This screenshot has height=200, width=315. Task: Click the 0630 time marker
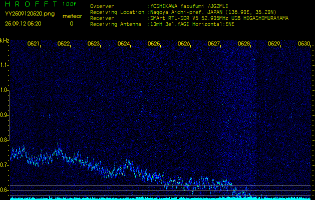pyautogui.click(x=304, y=44)
